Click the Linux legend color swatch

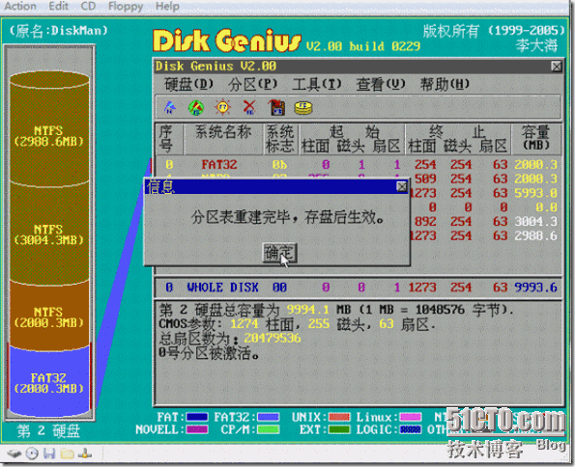(411, 417)
